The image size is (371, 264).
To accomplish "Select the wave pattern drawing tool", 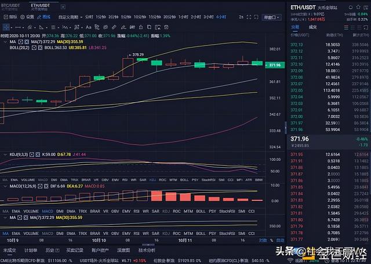I will click(65, 27).
